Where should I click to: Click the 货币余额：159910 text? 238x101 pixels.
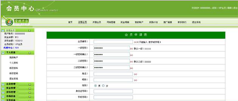click(13, 41)
